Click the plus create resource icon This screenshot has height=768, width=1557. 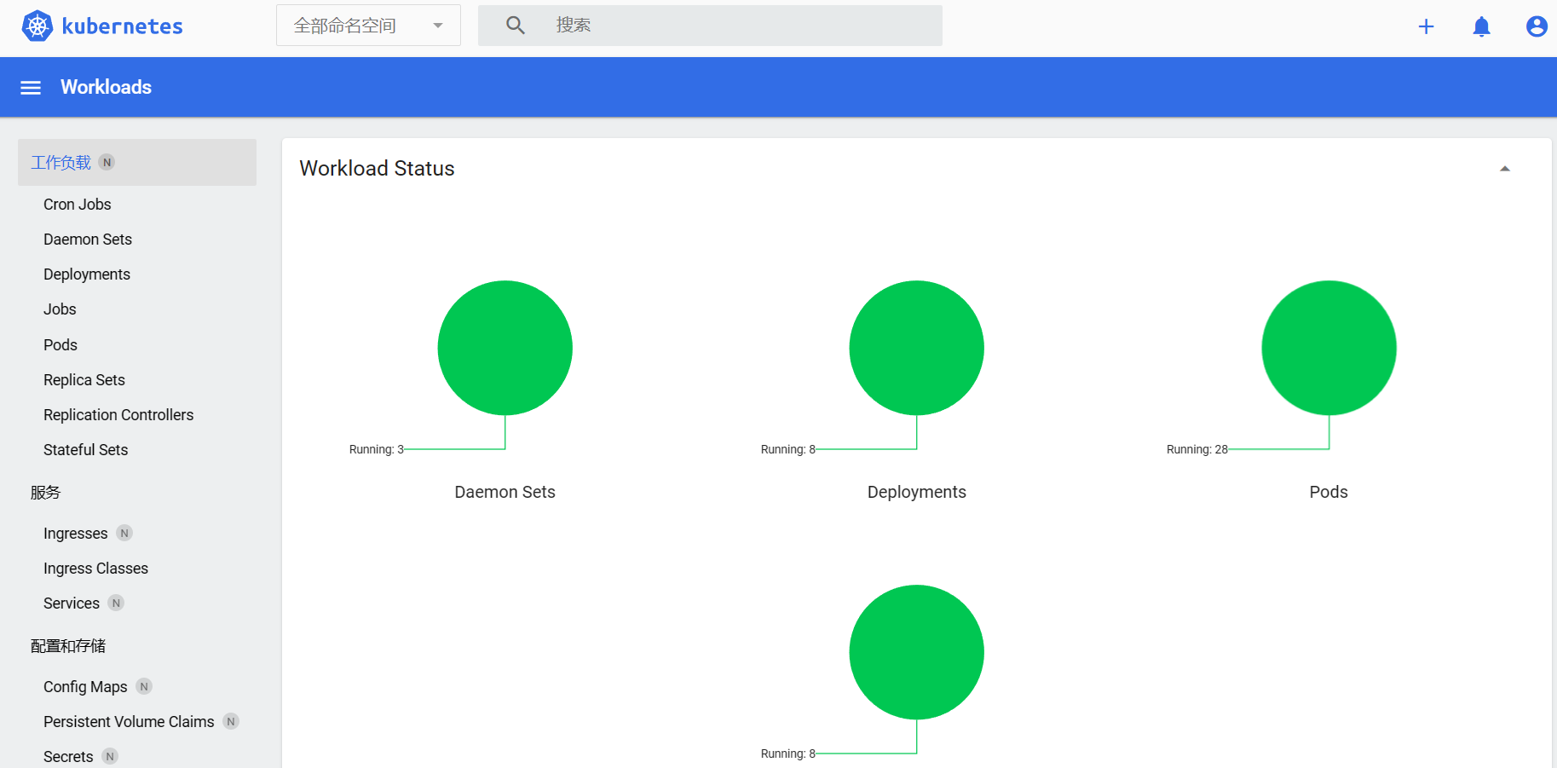[1426, 26]
